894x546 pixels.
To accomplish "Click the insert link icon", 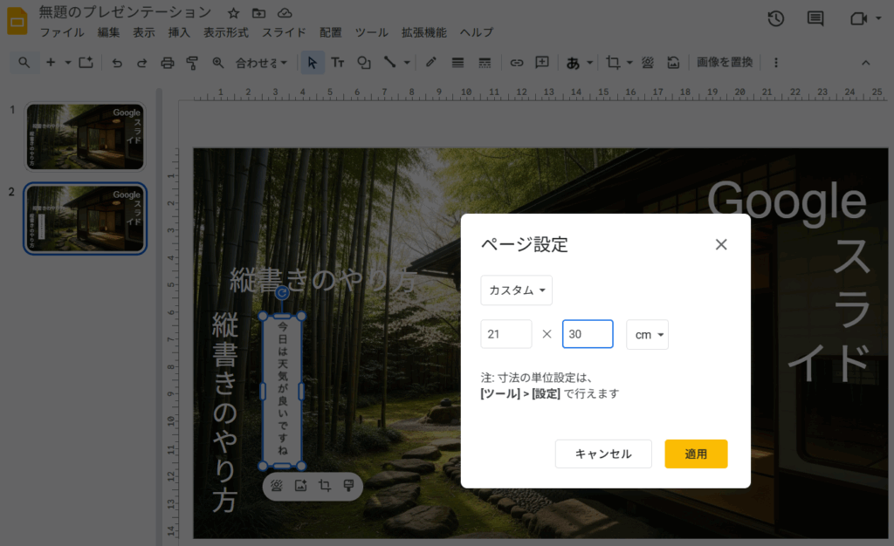I will pos(517,63).
